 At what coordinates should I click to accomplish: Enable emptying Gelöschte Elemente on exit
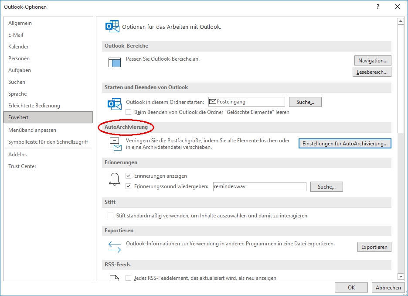pos(129,112)
